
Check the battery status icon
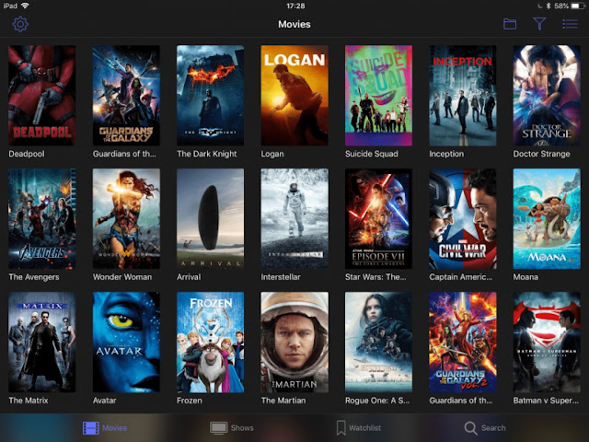(x=577, y=6)
